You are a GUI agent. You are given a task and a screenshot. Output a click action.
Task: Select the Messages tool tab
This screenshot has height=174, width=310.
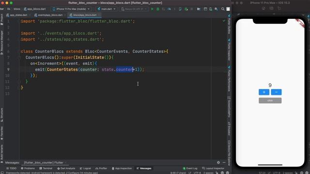[144, 168]
